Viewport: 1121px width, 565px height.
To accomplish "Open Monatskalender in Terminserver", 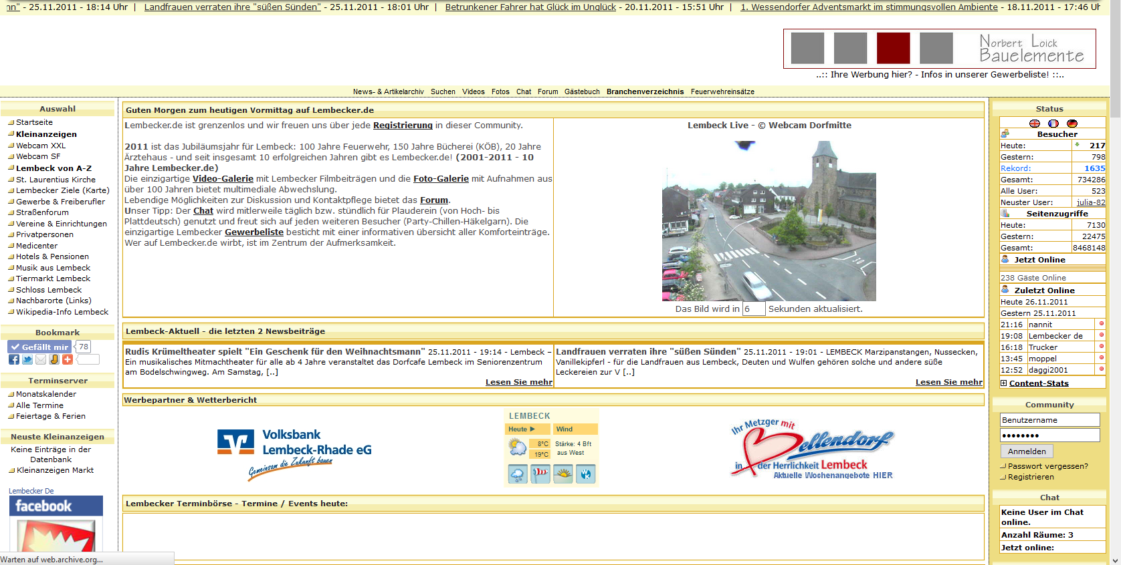I will click(x=46, y=394).
